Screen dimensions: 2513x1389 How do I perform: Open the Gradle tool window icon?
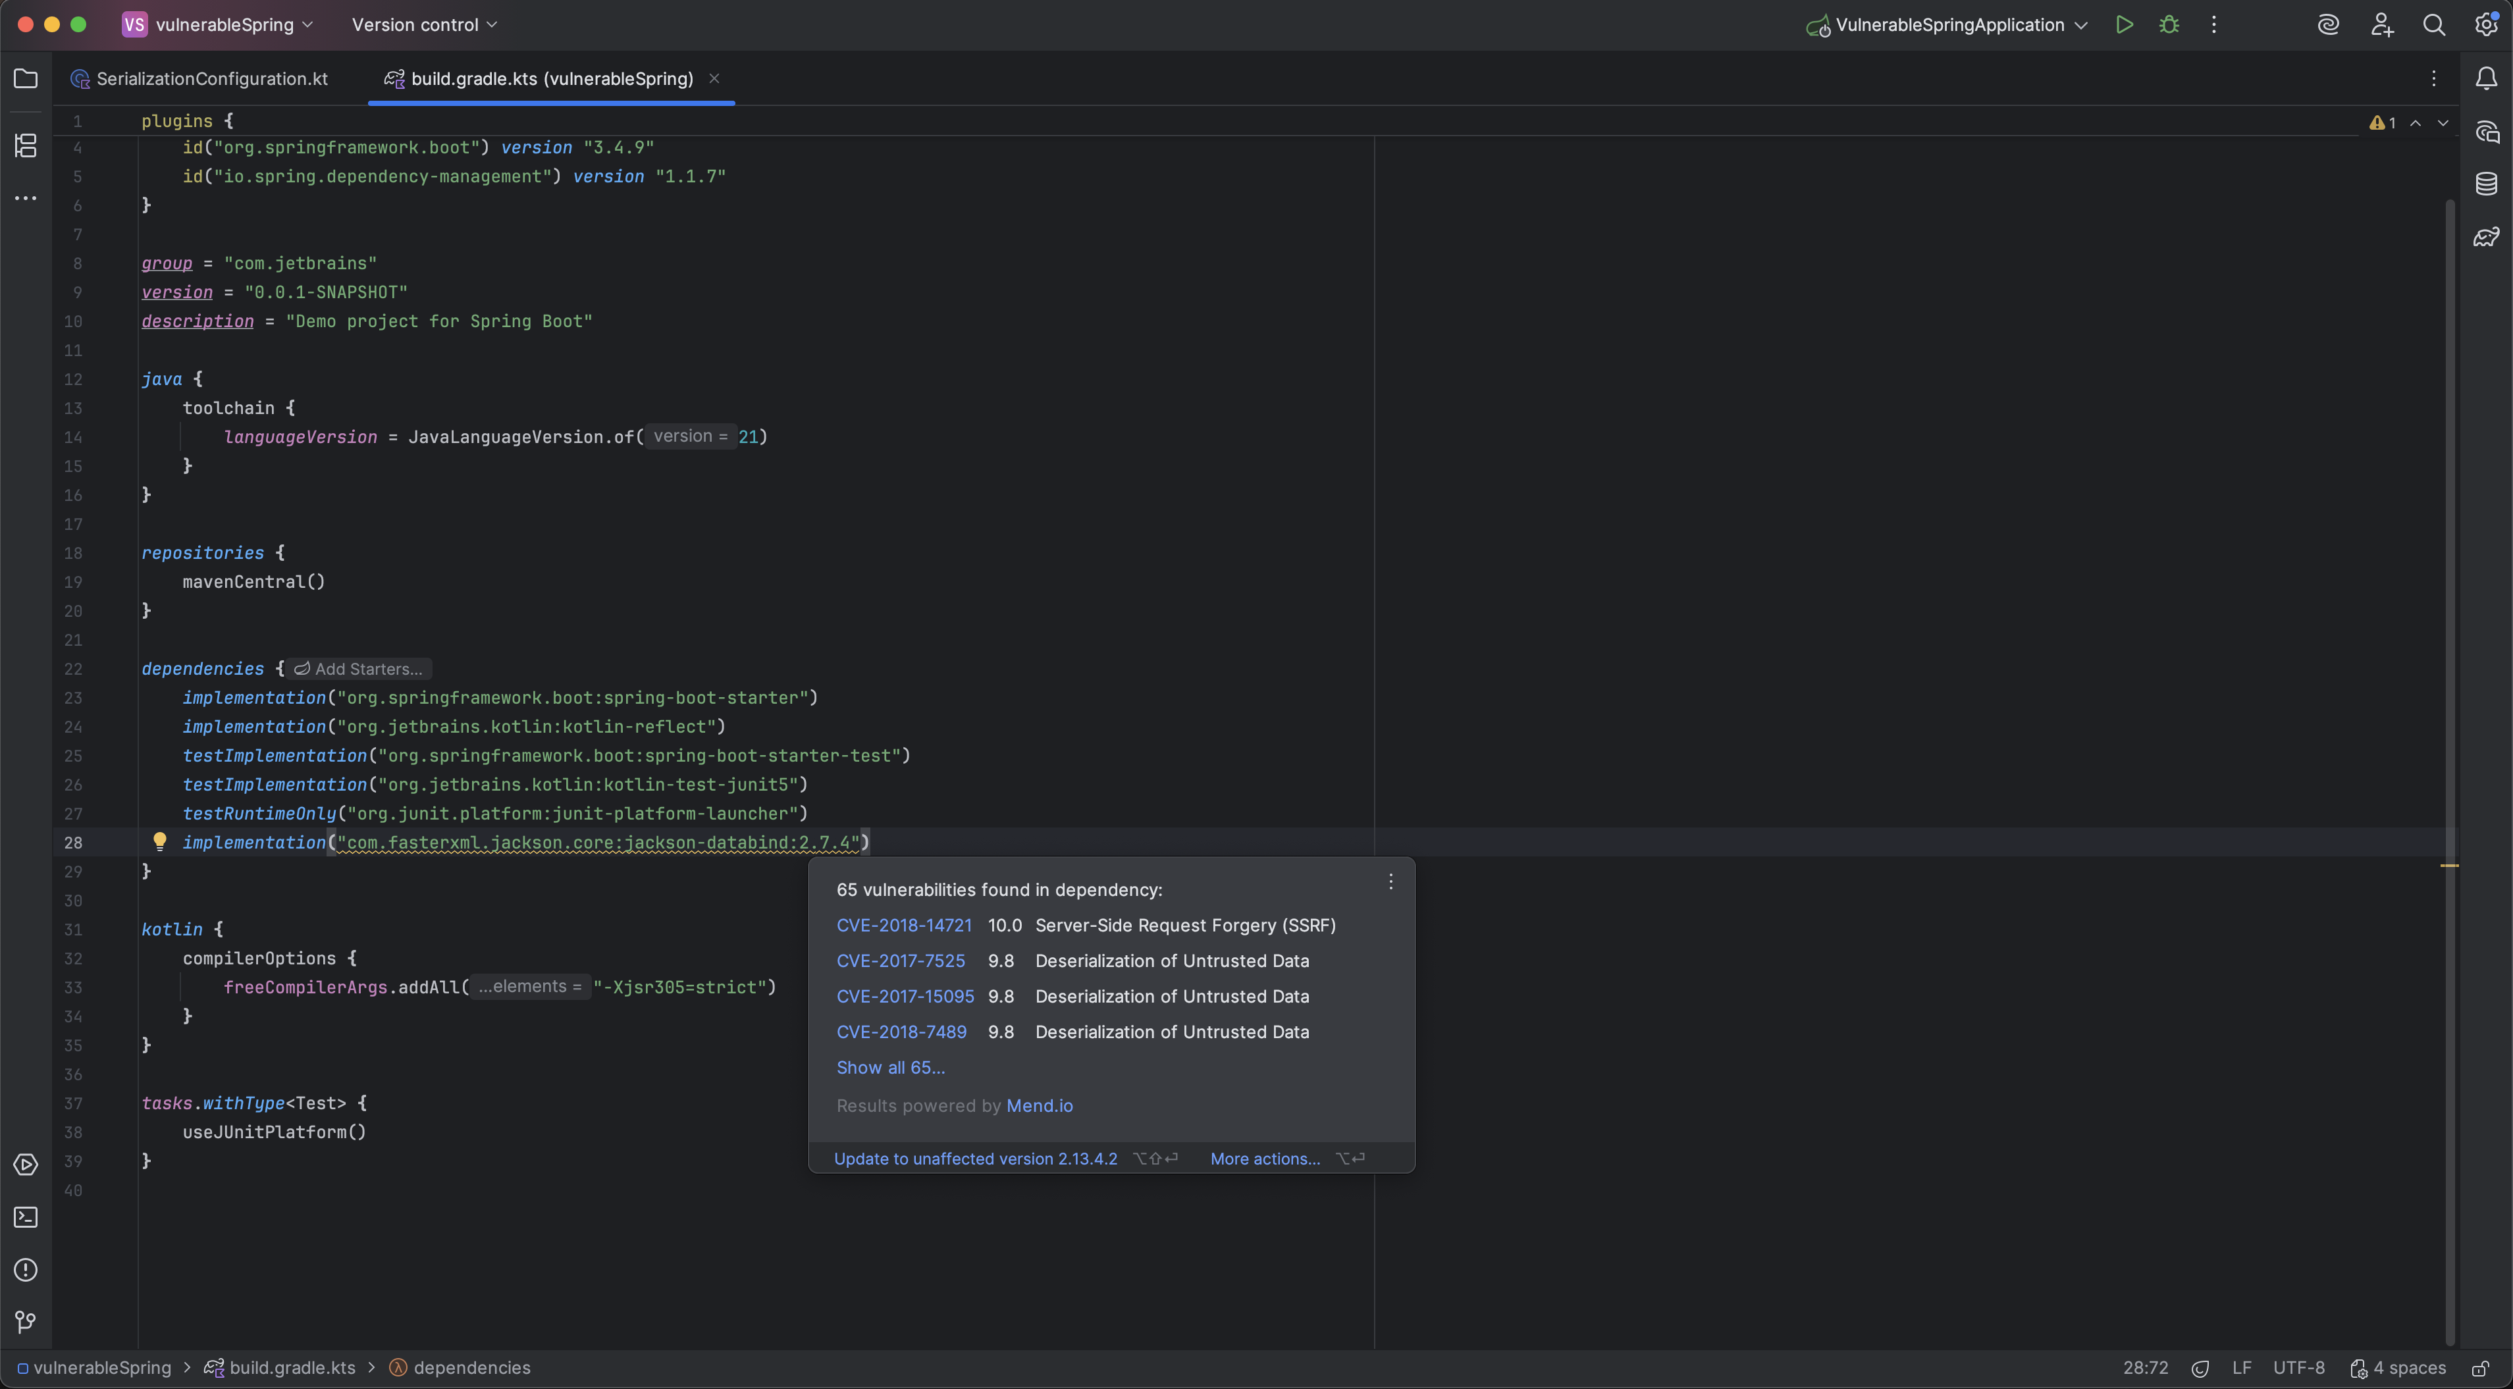click(x=2486, y=236)
